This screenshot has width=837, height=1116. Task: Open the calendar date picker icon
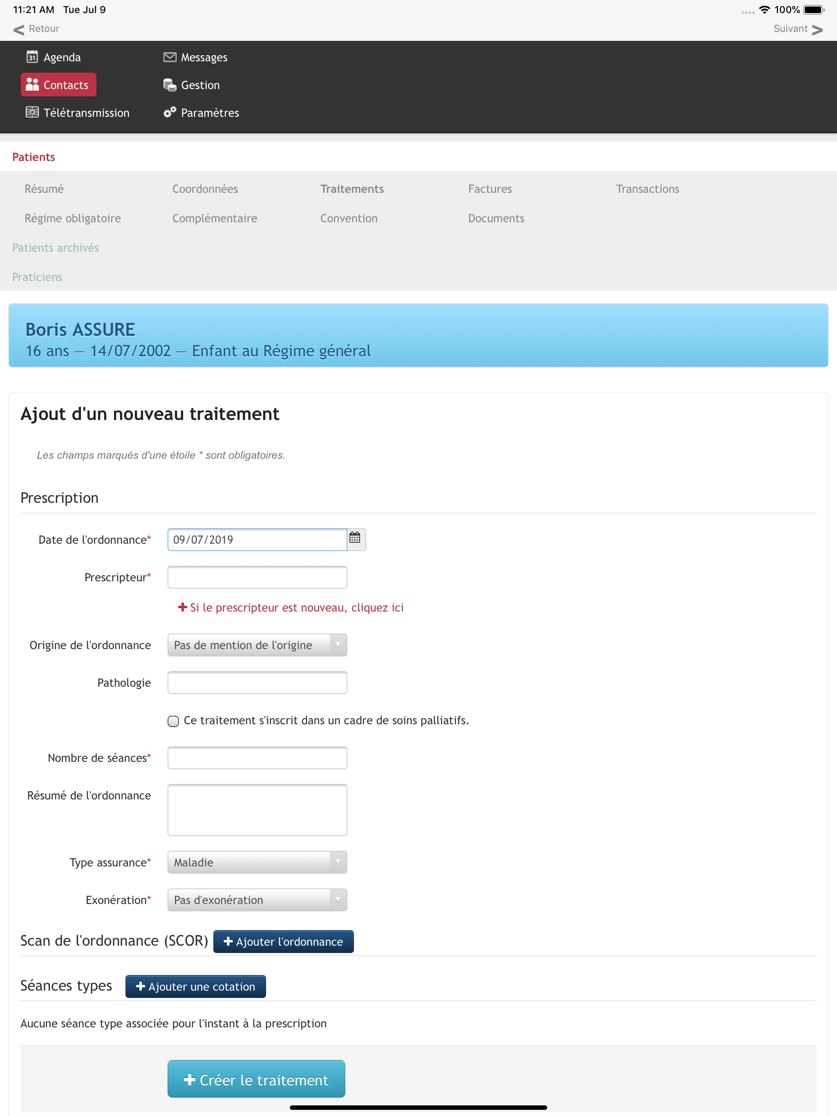(x=355, y=538)
